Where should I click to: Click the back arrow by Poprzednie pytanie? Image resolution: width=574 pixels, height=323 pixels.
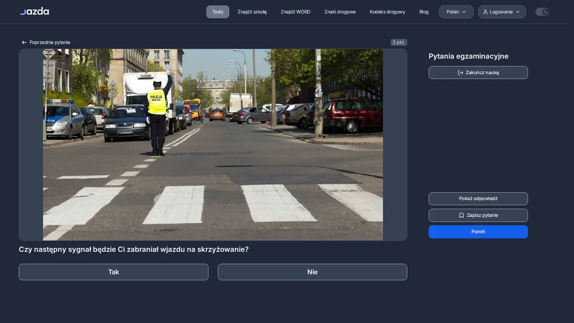[24, 43]
